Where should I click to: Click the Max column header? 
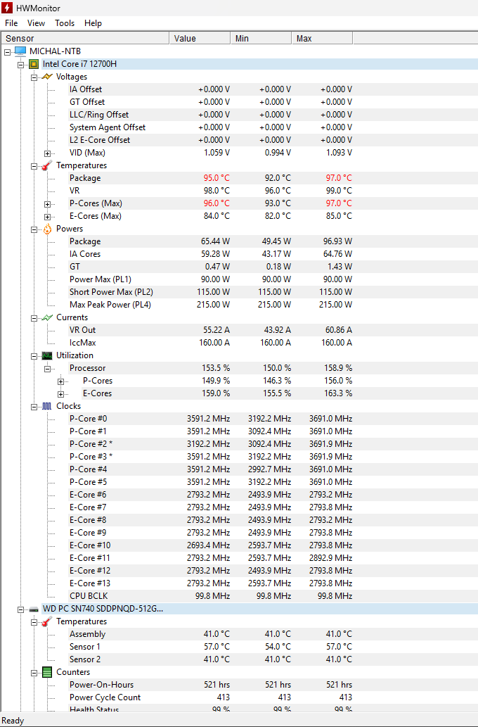(x=321, y=38)
